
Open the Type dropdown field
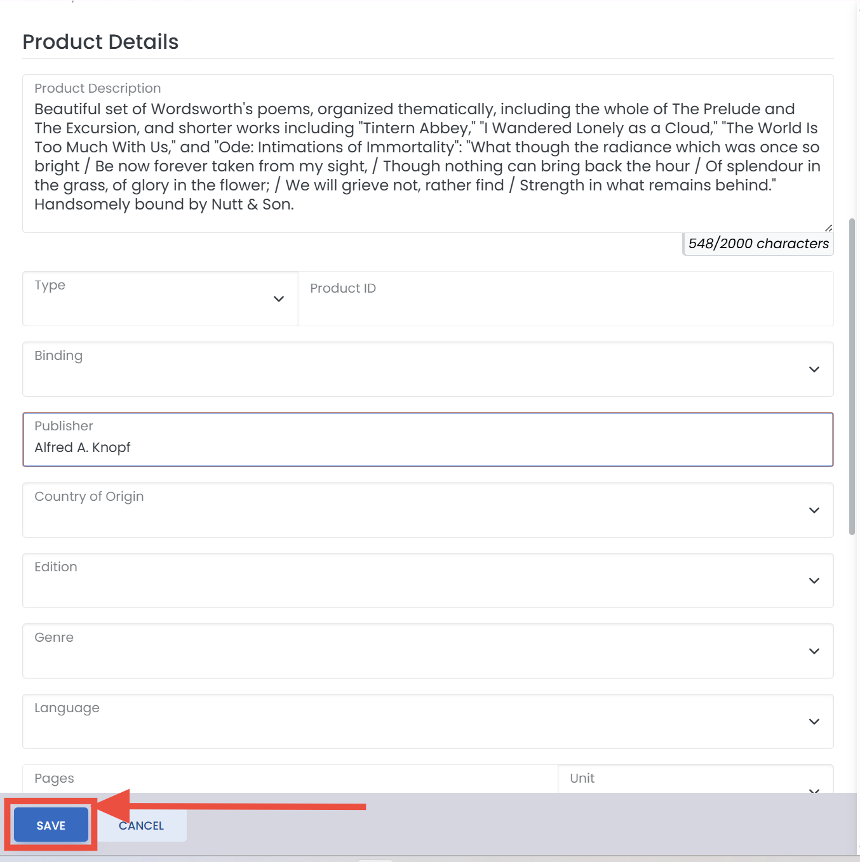(160, 299)
